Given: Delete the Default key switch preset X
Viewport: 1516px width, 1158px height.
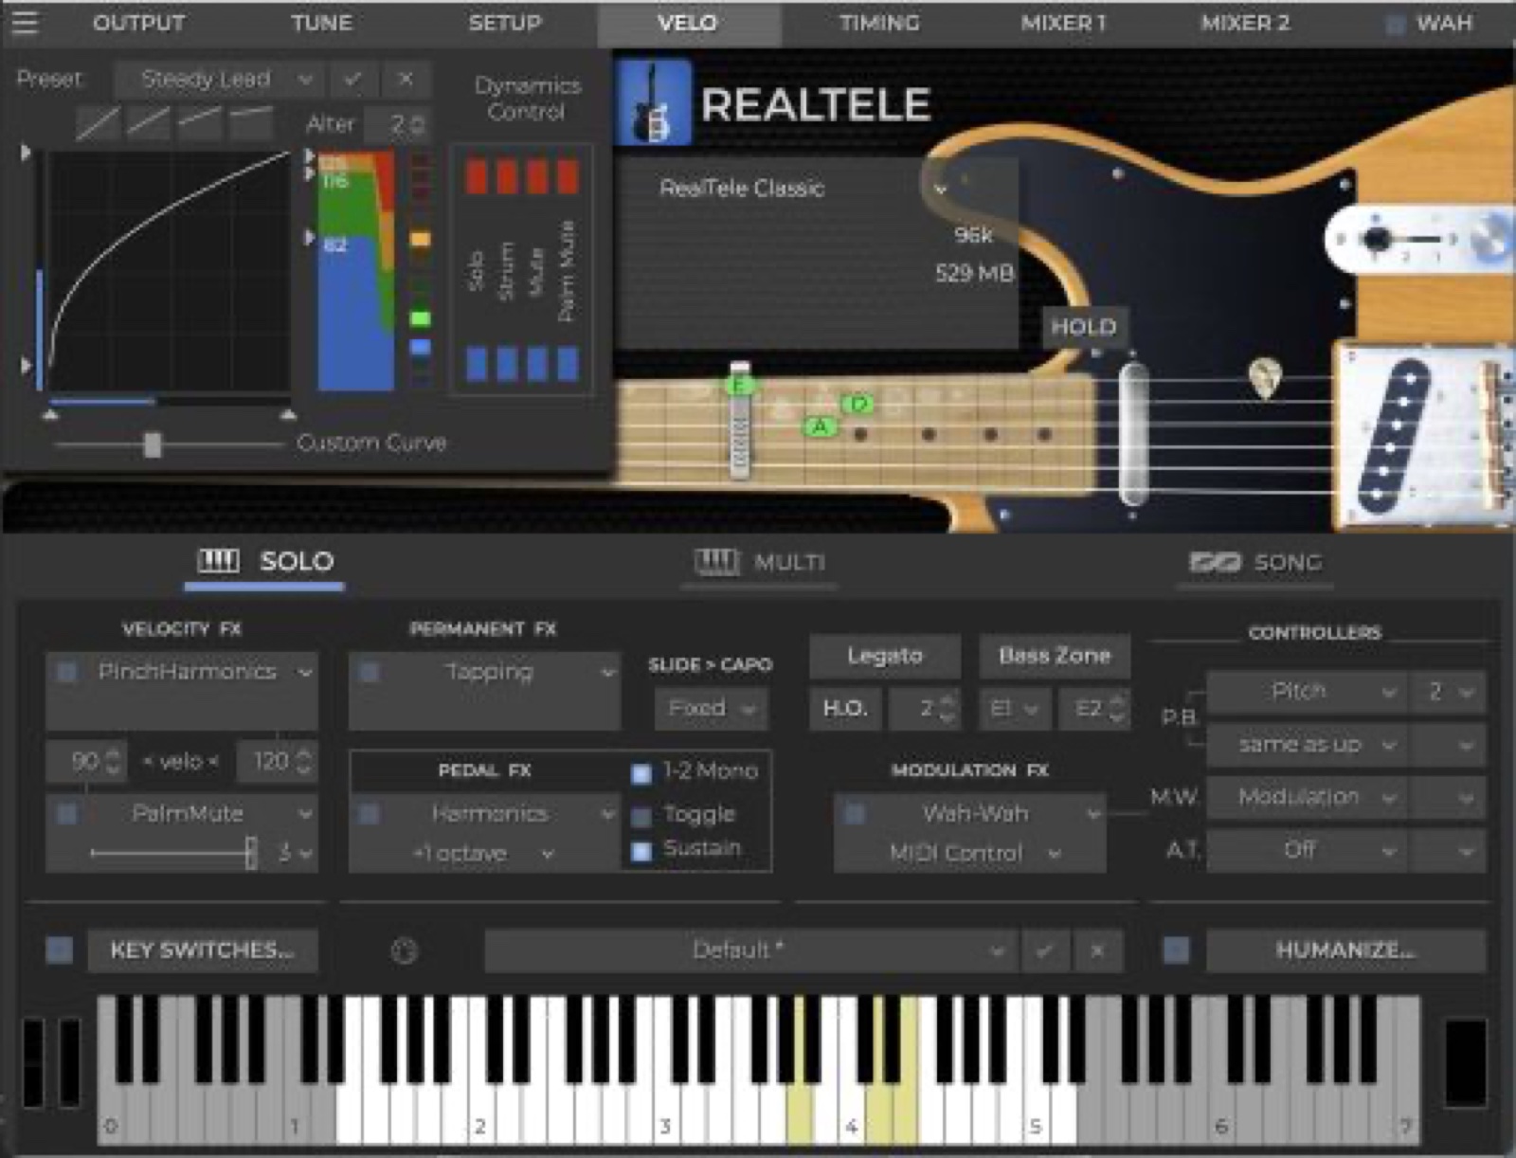Looking at the screenshot, I should (1097, 950).
